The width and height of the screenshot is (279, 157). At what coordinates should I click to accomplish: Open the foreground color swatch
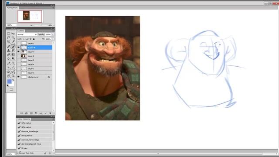tap(9, 82)
